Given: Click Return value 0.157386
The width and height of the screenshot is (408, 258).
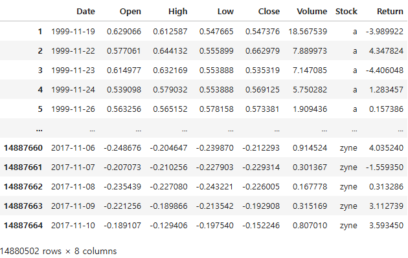Looking at the screenshot, I should tap(386, 109).
